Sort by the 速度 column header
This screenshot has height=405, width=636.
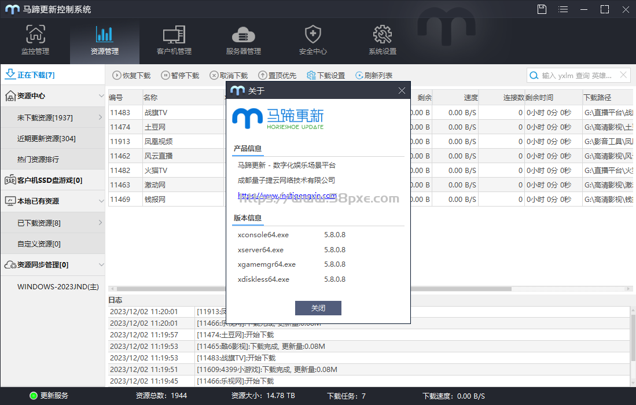click(x=455, y=97)
